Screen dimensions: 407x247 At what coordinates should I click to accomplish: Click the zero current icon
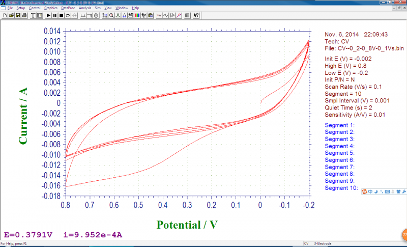(74, 16)
